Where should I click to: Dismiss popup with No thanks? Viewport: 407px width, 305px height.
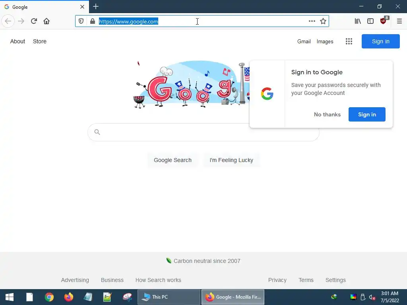coord(327,114)
